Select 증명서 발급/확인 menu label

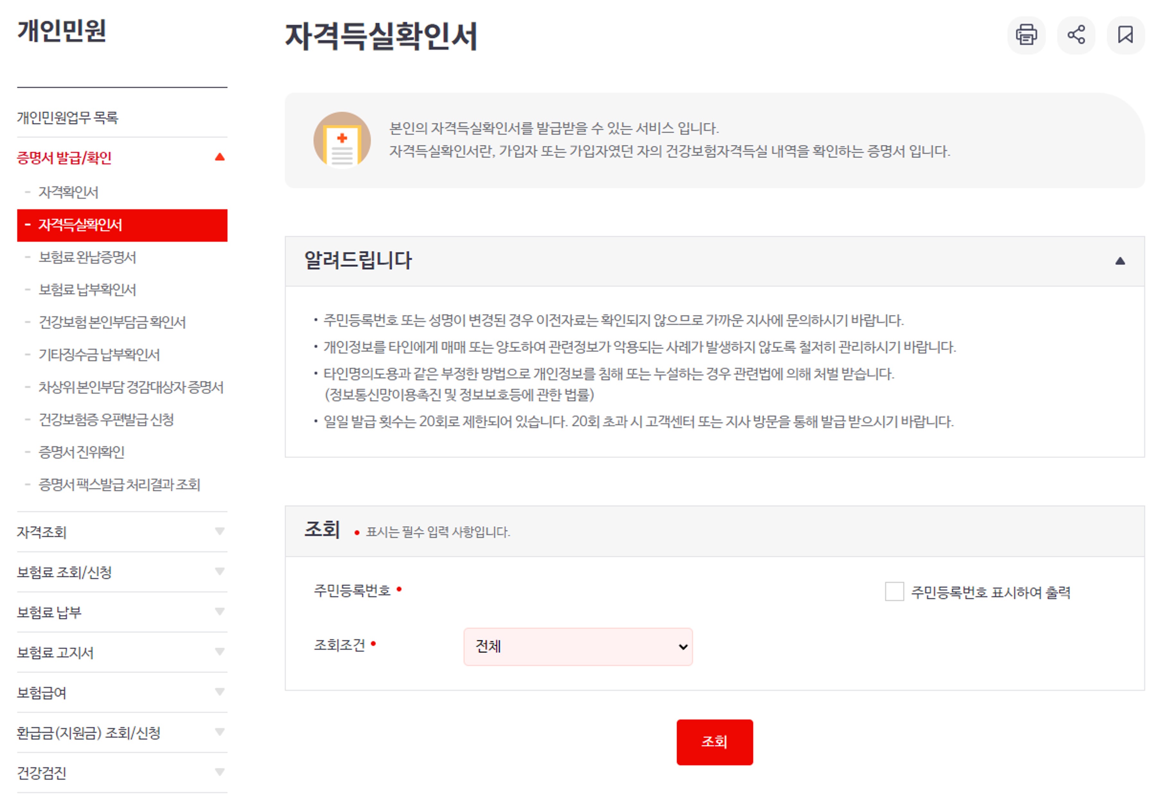click(x=64, y=158)
